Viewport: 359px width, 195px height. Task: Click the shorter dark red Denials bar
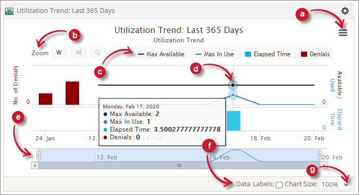pos(45,99)
